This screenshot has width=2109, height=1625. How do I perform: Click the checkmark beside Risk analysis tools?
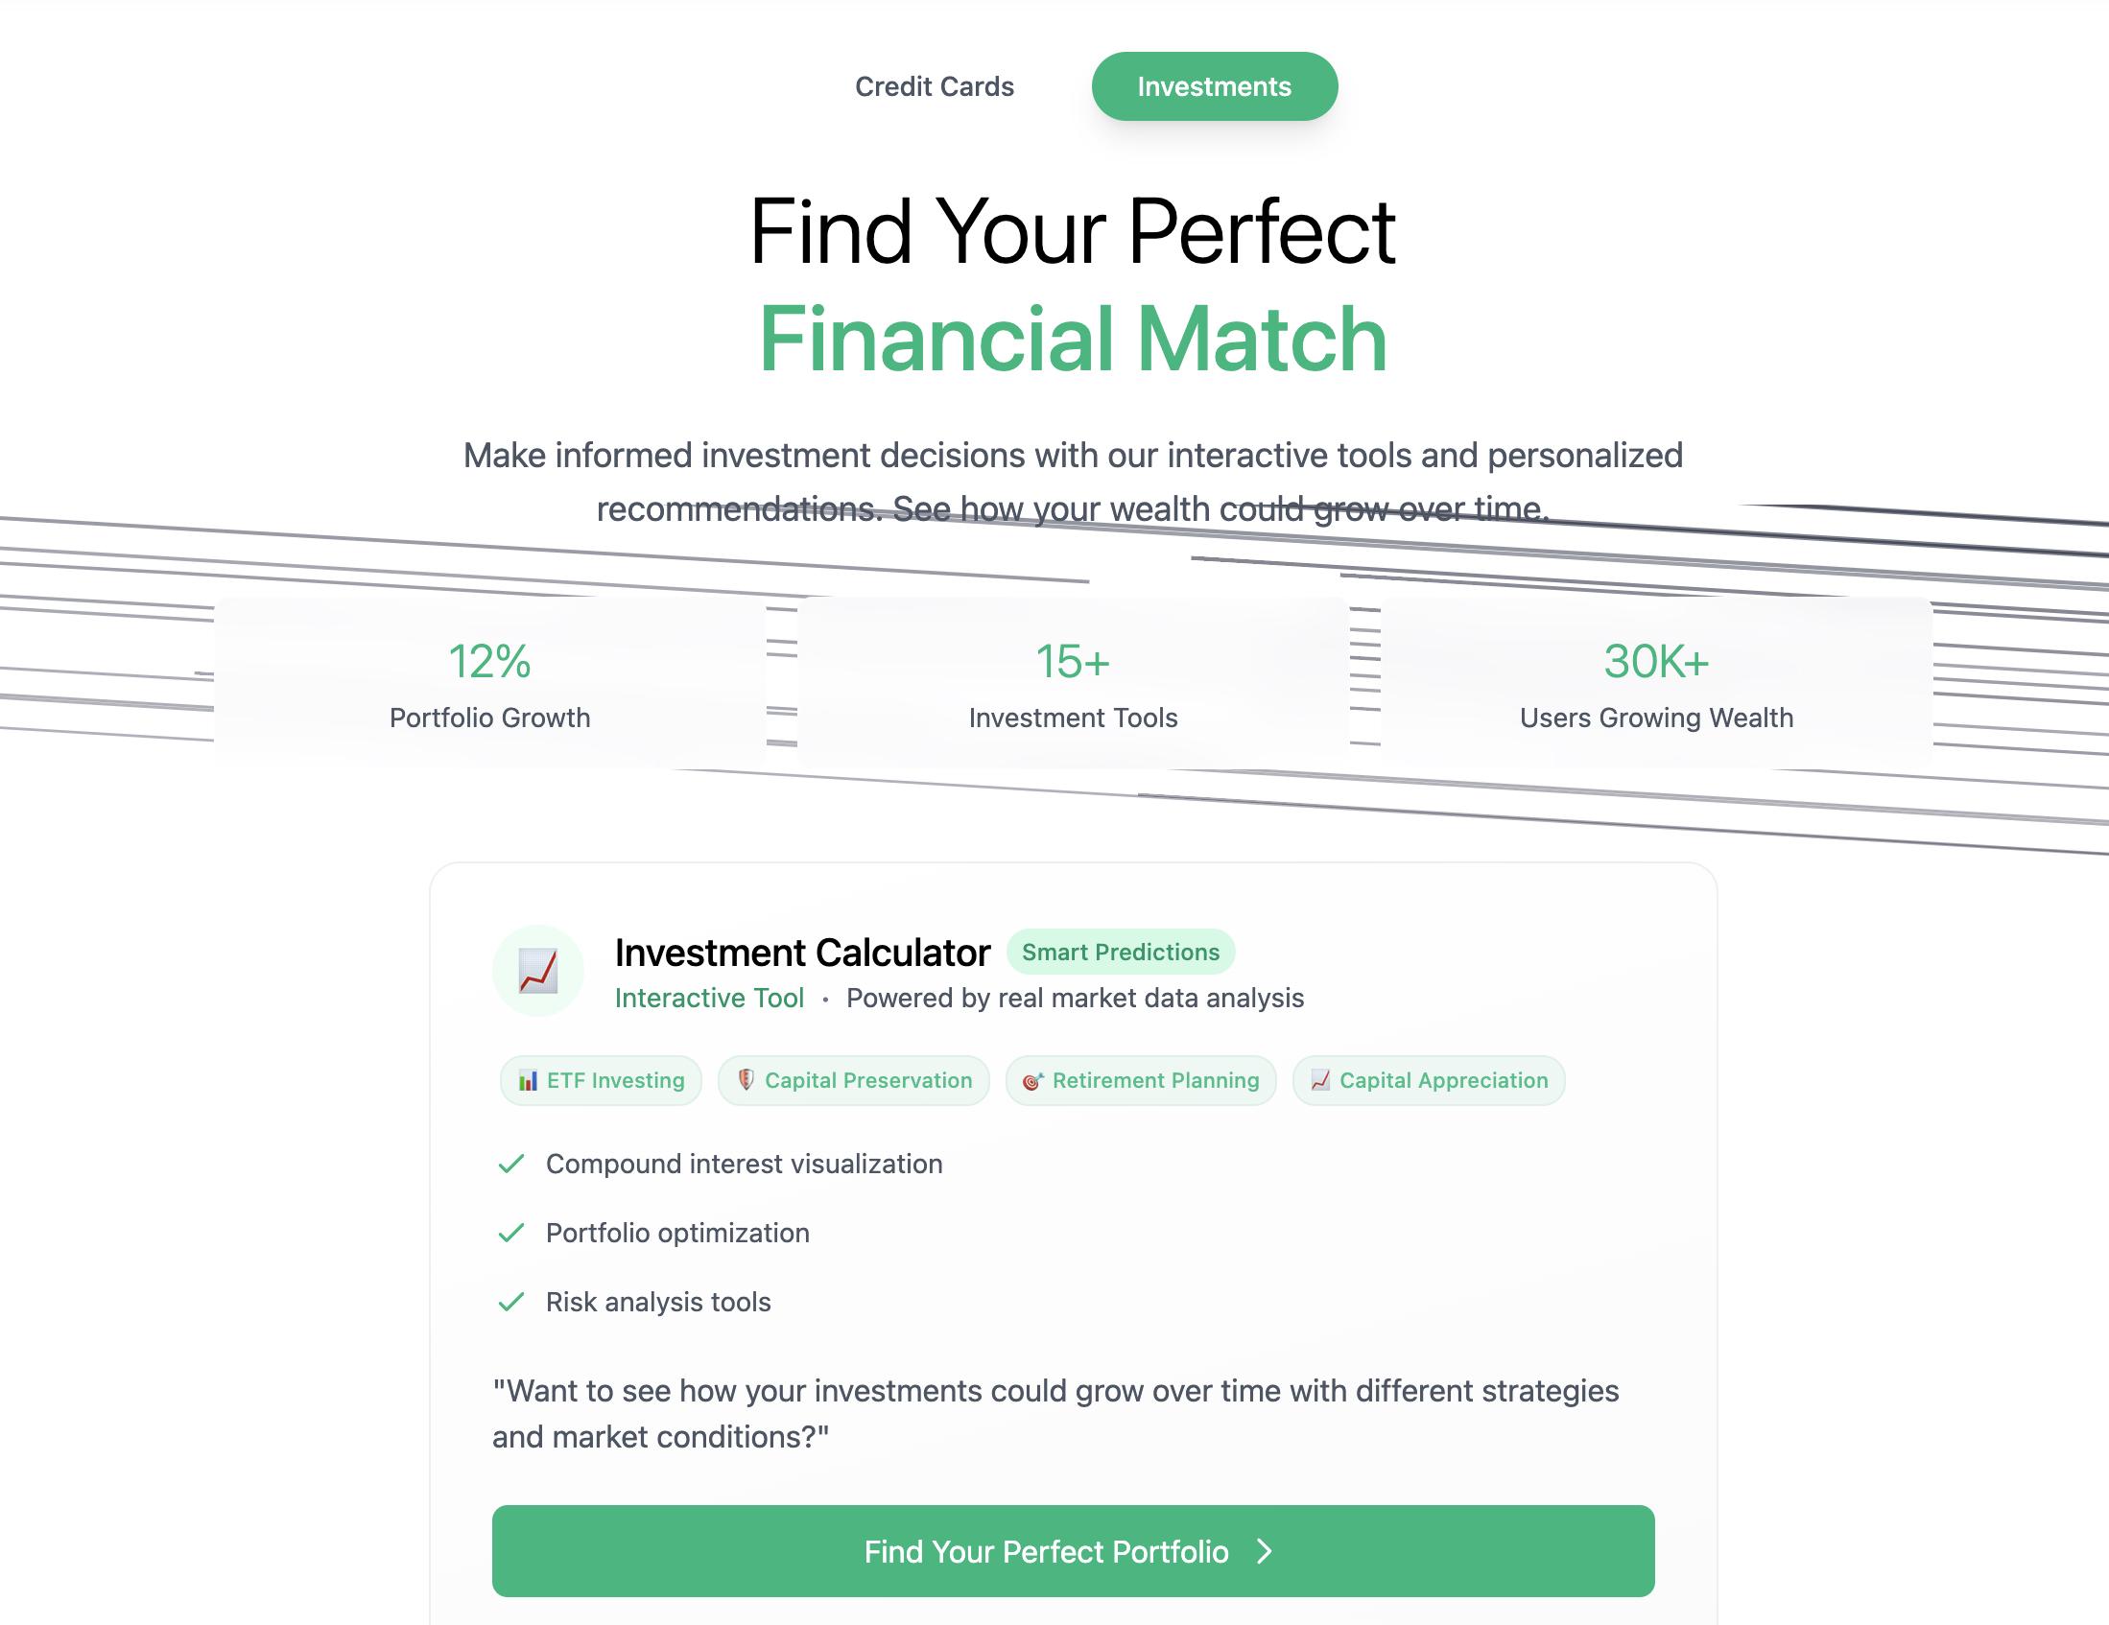click(509, 1302)
